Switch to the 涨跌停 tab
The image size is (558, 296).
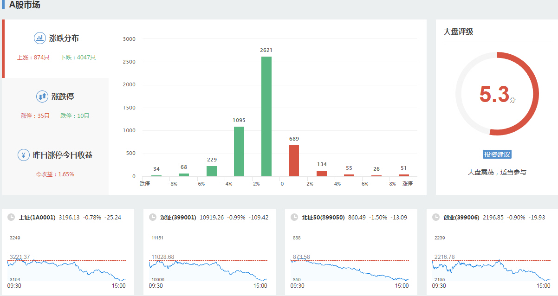click(56, 106)
